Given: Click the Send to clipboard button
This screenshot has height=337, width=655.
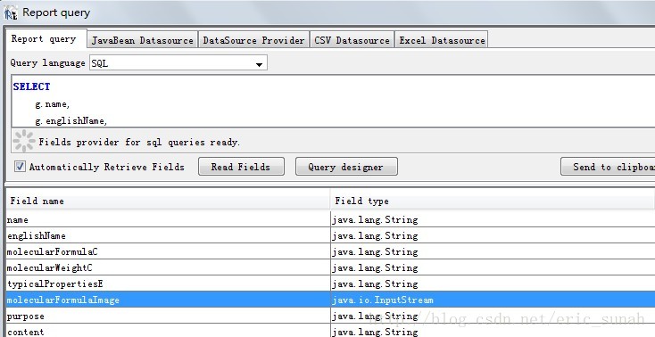Looking at the screenshot, I should pos(608,167).
